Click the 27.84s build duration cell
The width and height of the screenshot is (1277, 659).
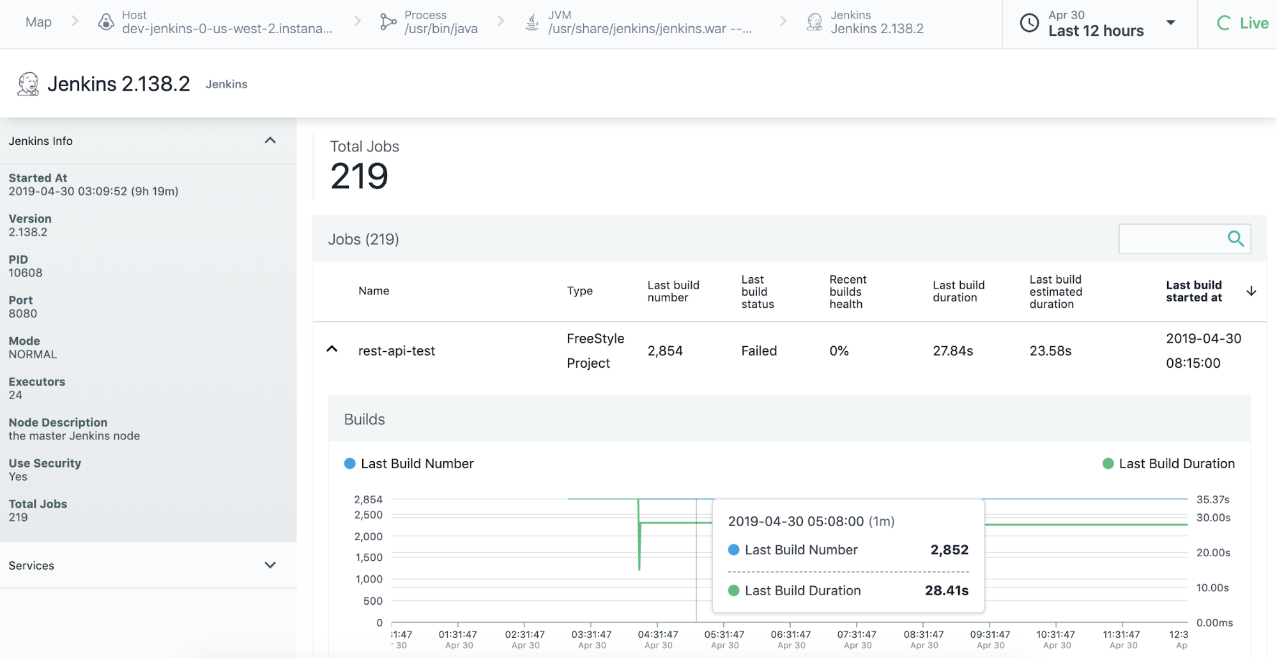coord(952,351)
